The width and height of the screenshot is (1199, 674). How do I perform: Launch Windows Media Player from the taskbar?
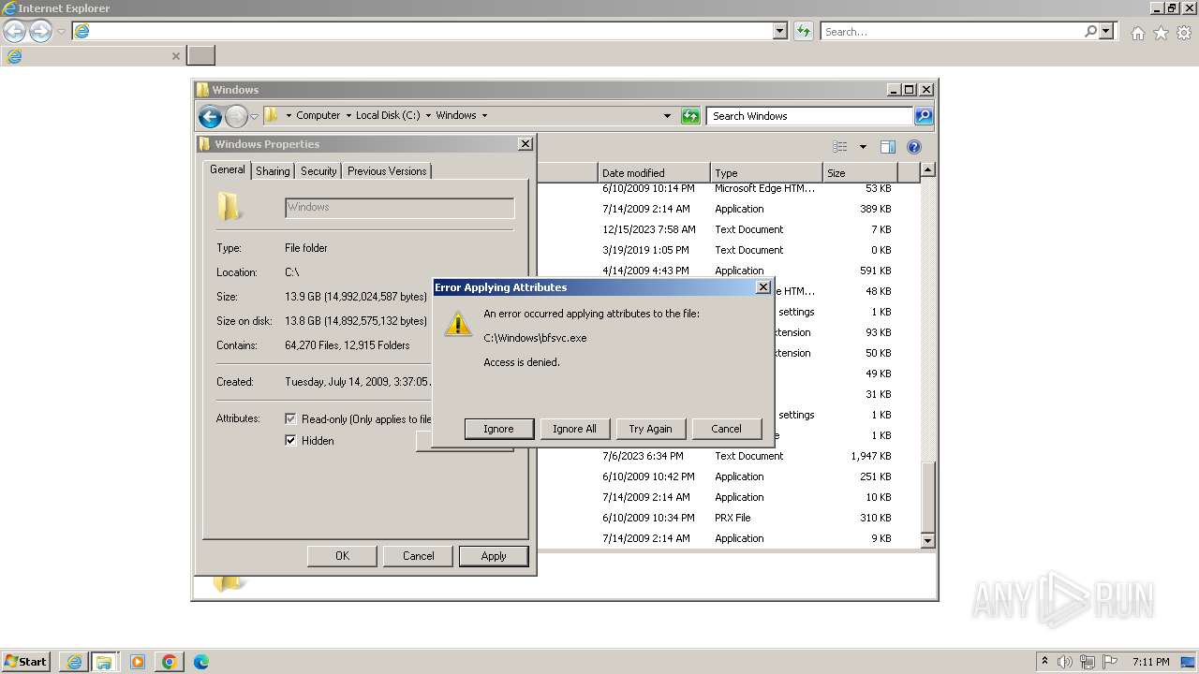click(138, 662)
